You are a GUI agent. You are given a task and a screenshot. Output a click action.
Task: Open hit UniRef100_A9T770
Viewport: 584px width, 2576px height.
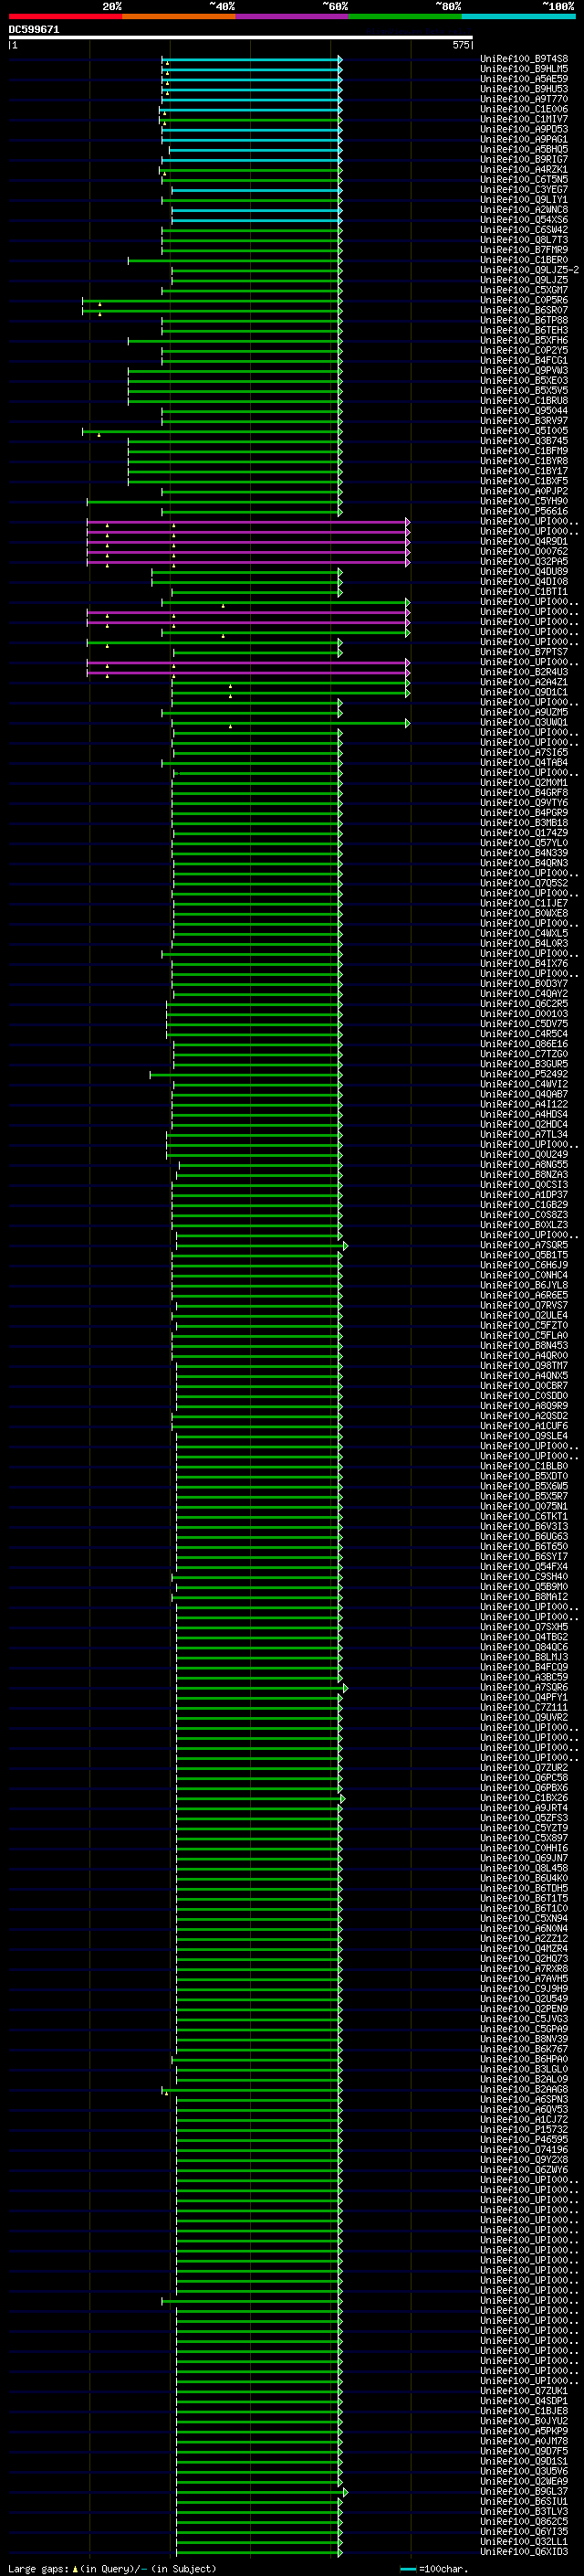click(x=524, y=99)
